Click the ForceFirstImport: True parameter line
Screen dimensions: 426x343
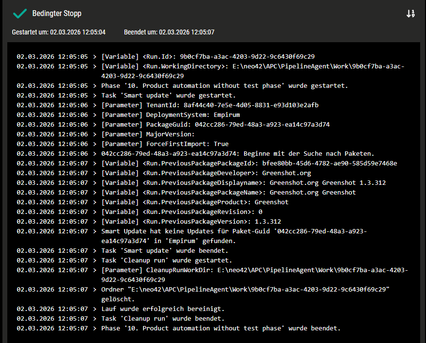(164, 144)
